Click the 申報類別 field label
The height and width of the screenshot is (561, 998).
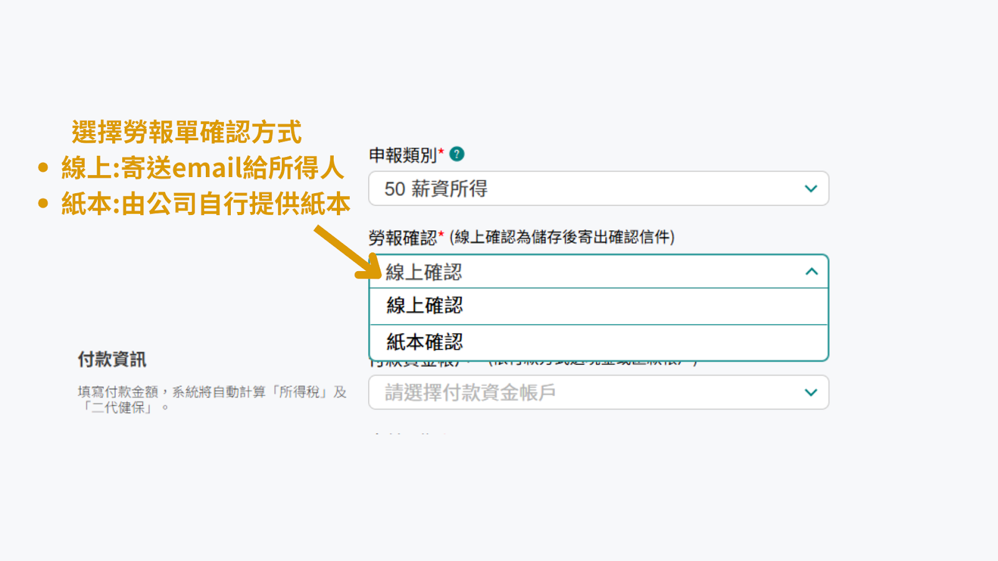coord(403,155)
